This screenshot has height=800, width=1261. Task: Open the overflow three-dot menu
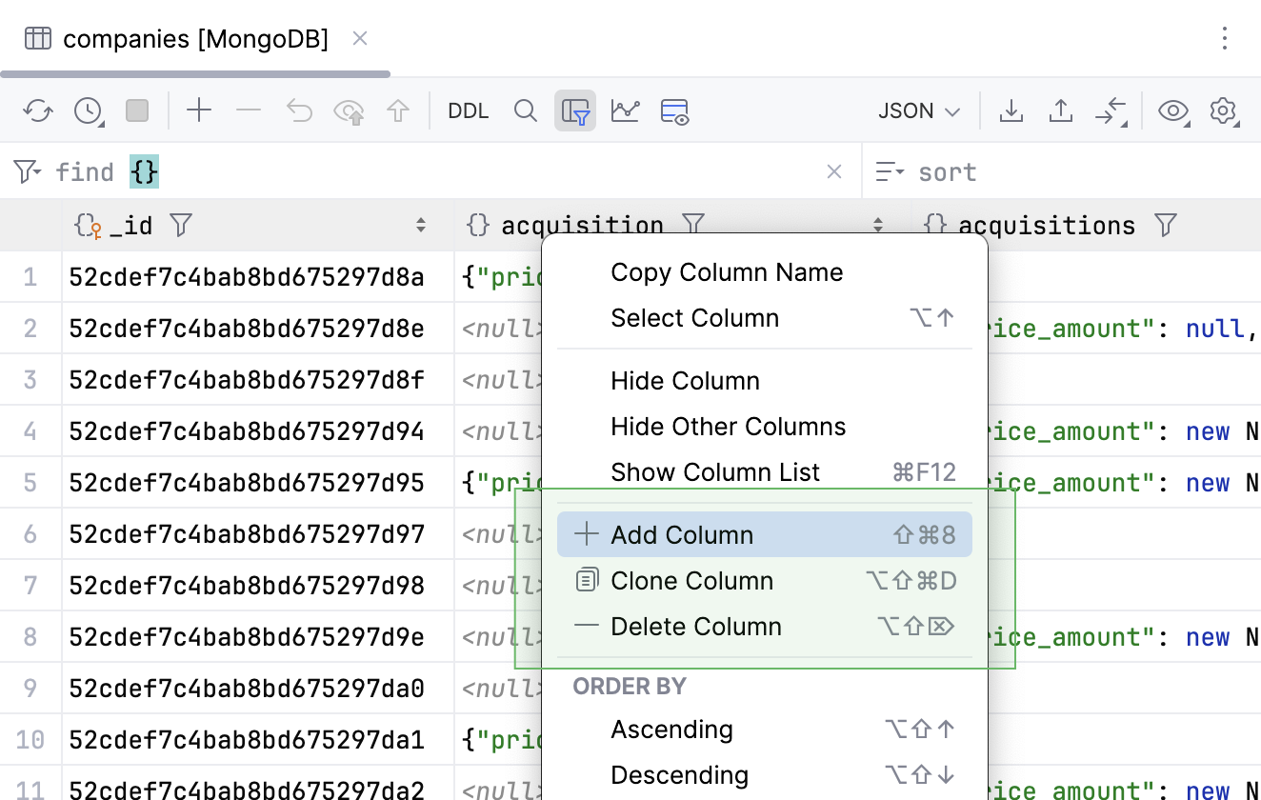tap(1225, 38)
